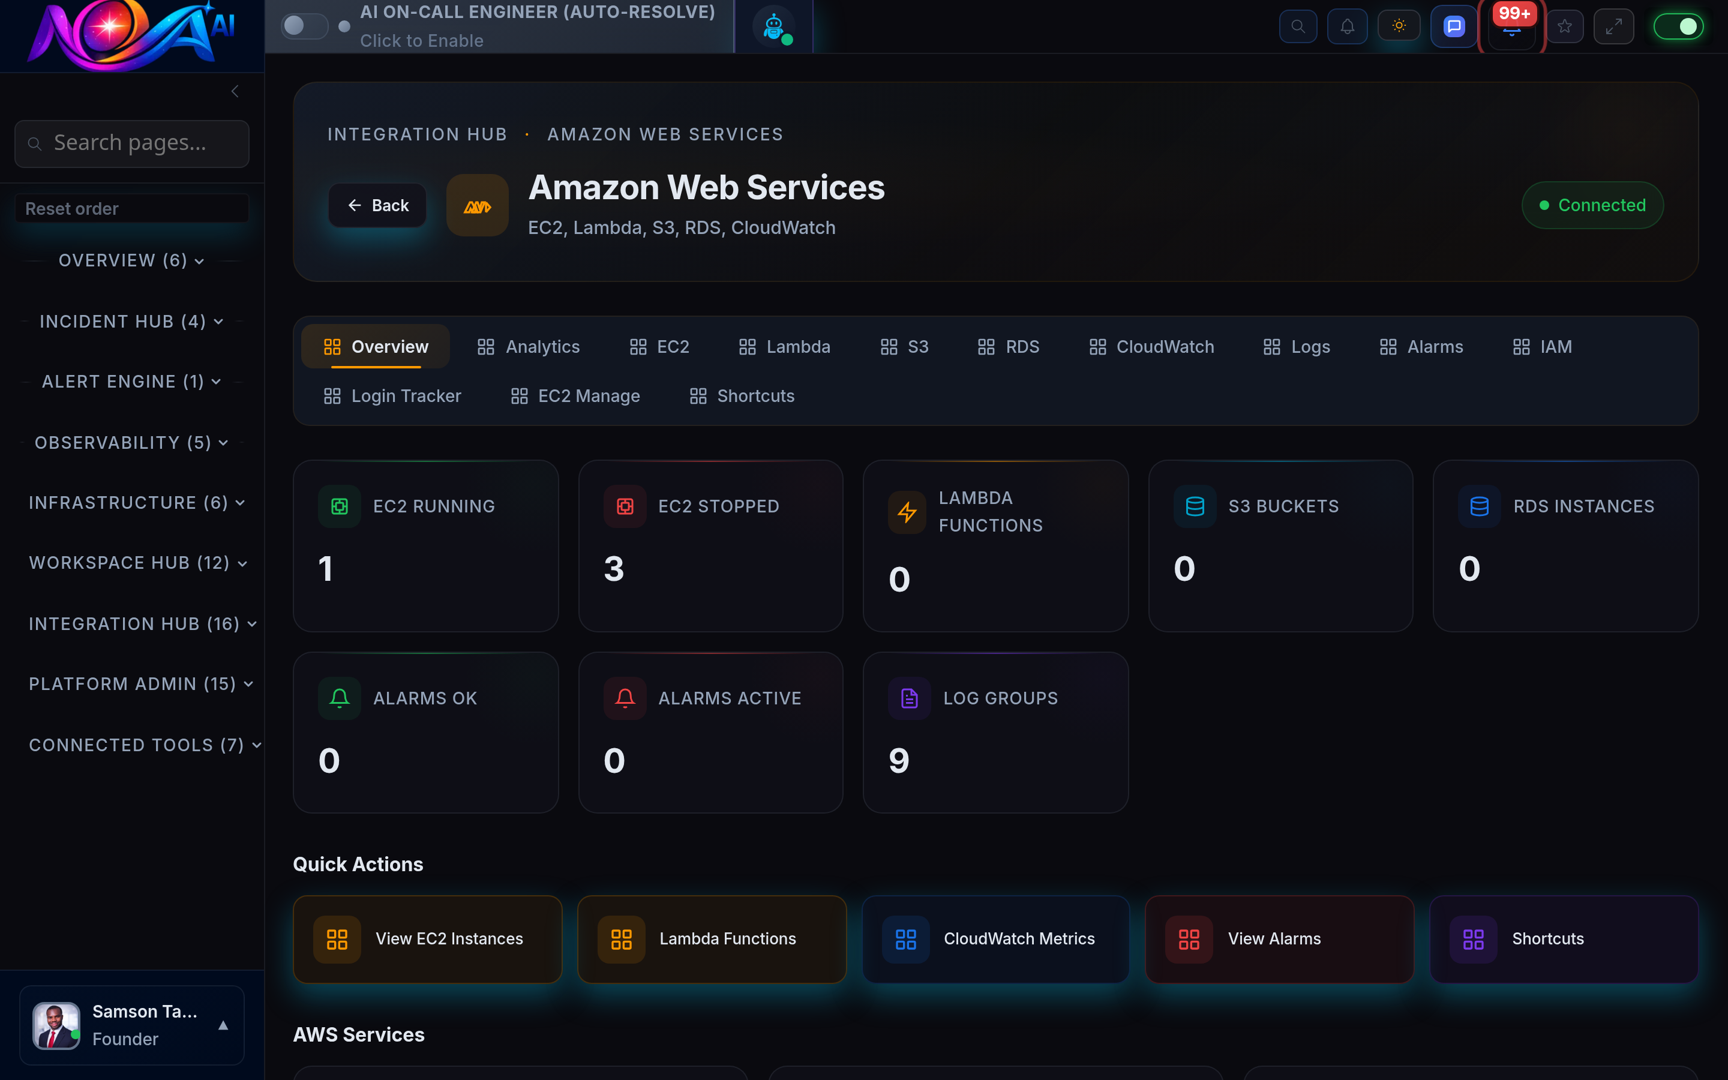Toggle the theme with the sun icon
The height and width of the screenshot is (1080, 1728).
point(1399,26)
